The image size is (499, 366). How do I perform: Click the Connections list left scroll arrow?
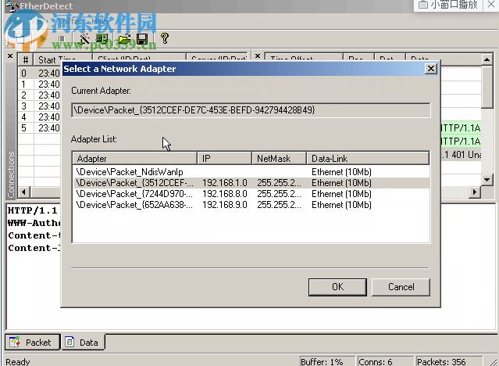click(23, 192)
